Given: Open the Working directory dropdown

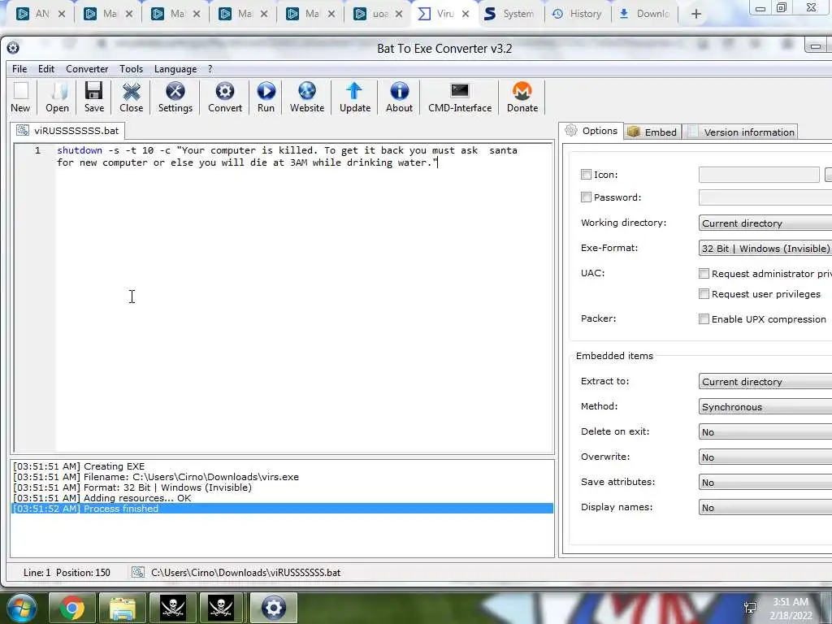Looking at the screenshot, I should click(765, 223).
